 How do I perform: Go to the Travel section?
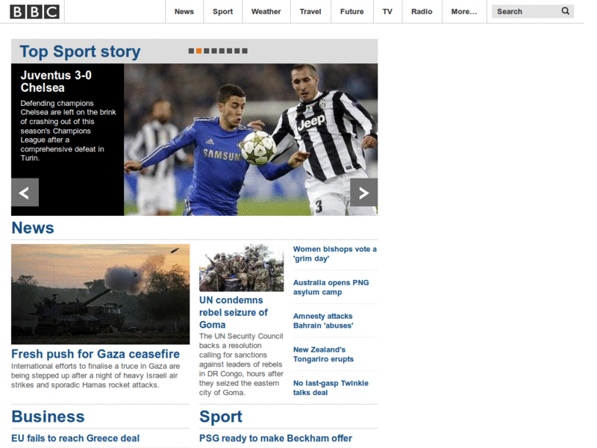coord(310,12)
